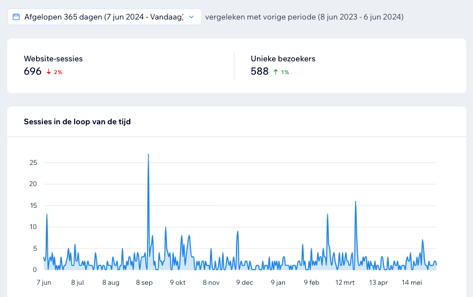Click the y-axis value 25
This screenshot has height=297, width=473.
click(33, 163)
